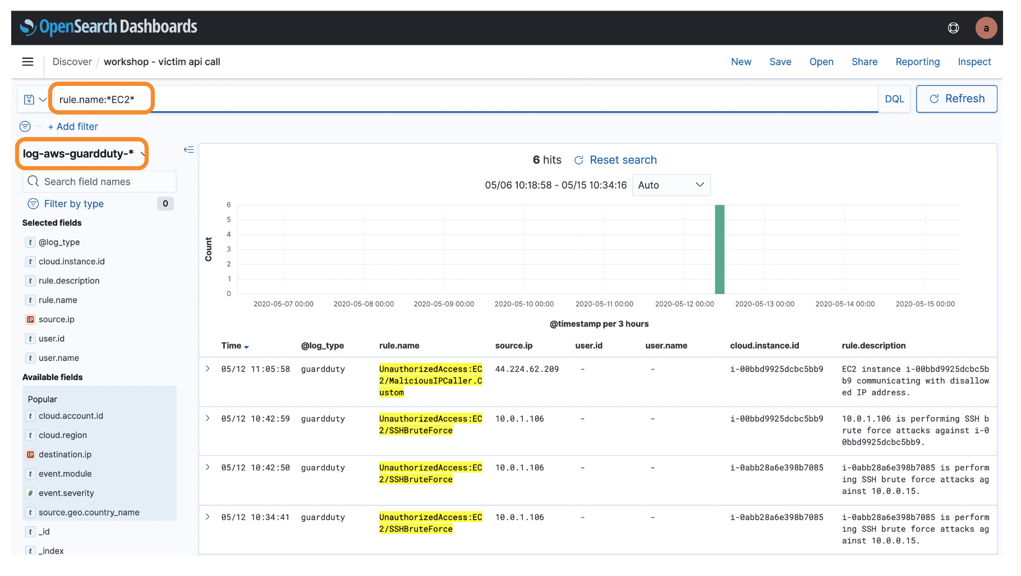Click New in the top menu
This screenshot has height=576, width=1021.
point(741,62)
